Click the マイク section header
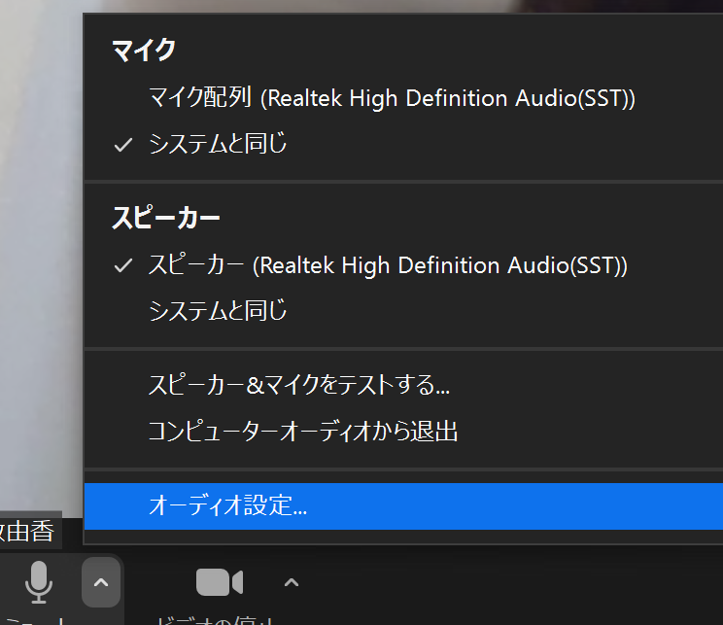Screen dimensions: 723x625 (144, 49)
